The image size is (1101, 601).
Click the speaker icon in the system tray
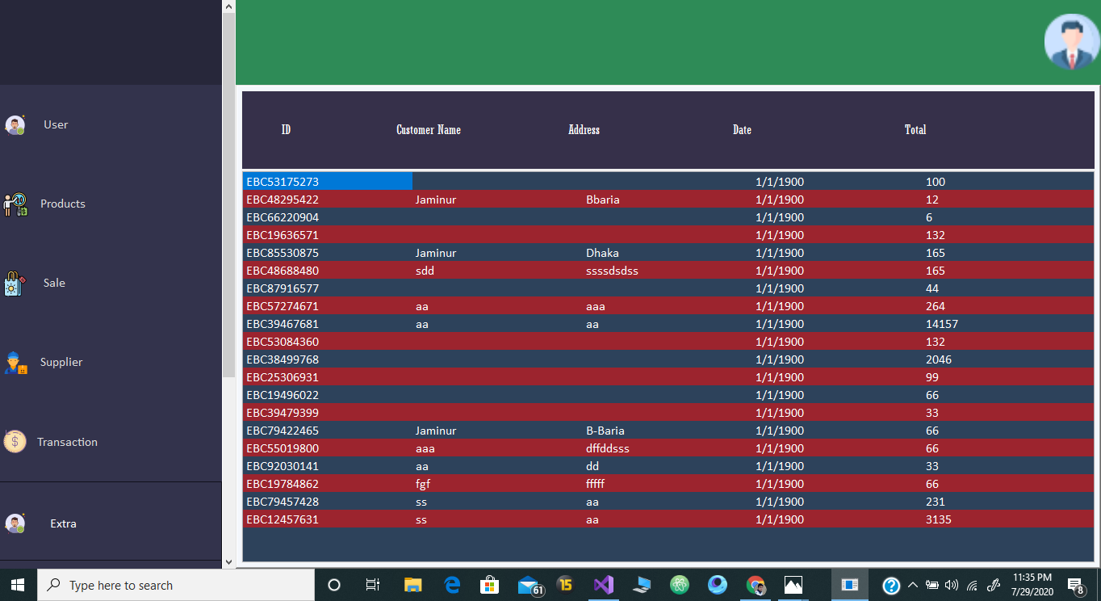952,585
